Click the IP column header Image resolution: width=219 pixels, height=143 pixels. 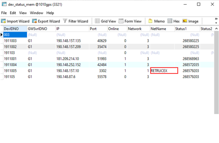tap(72, 29)
